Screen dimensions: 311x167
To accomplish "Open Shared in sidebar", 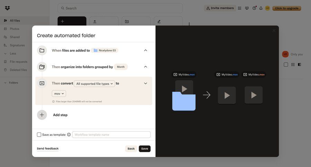I will [x=15, y=37].
